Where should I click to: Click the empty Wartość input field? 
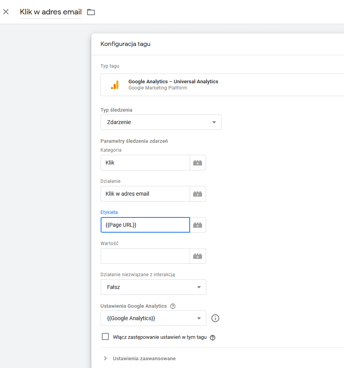145,256
